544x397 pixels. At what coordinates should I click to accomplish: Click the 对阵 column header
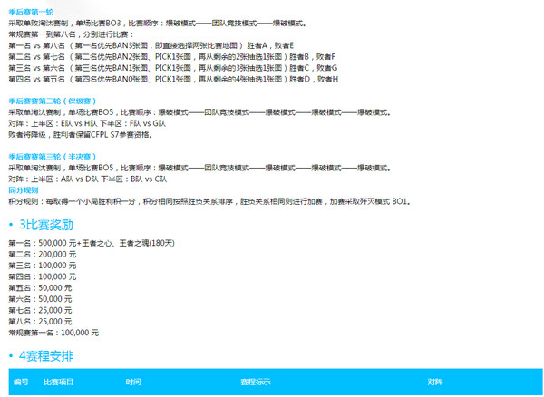coord(434,382)
